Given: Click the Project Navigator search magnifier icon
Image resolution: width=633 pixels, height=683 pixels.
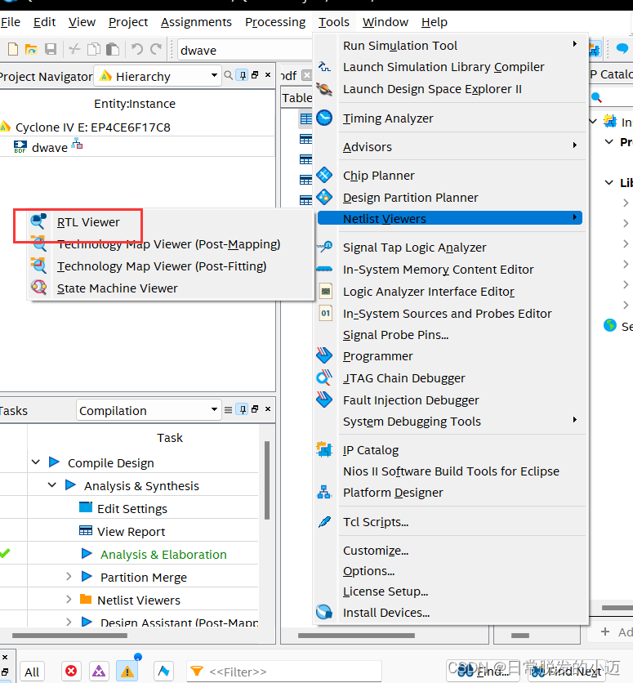Looking at the screenshot, I should pyautogui.click(x=228, y=75).
